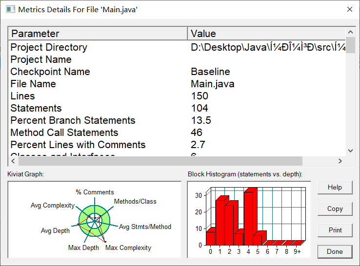Viewport: 360px width, 266px height.
Task: Select the Checkpoint Name row
Action: (x=177, y=72)
